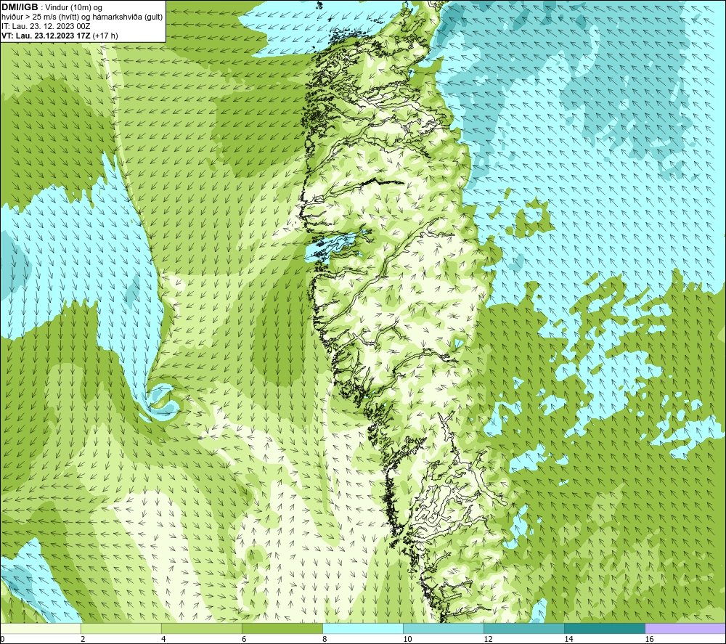Select the 2-4 m/s light green swatch
The height and width of the screenshot is (644, 726).
pyautogui.click(x=121, y=628)
